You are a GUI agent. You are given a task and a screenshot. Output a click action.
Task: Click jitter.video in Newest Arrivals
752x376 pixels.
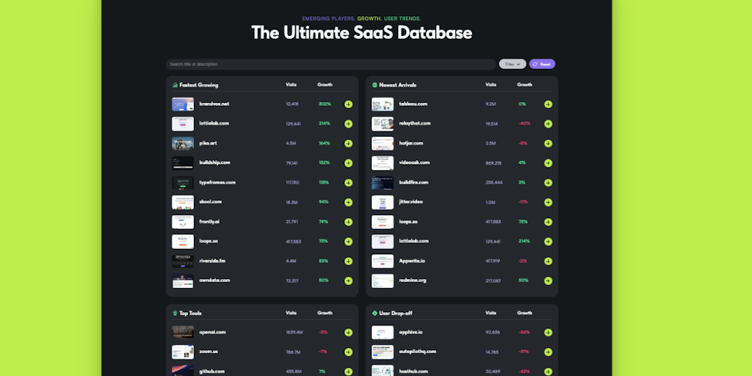[x=411, y=202]
